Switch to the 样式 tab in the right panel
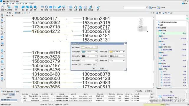The width and height of the screenshot is (189, 106). (x=165, y=13)
